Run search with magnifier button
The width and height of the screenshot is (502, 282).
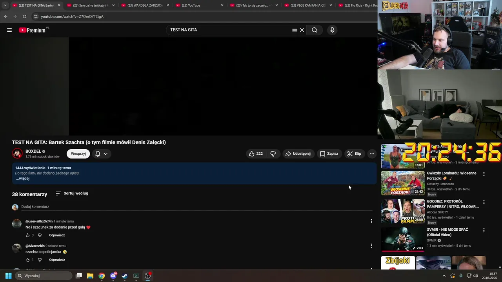[315, 30]
